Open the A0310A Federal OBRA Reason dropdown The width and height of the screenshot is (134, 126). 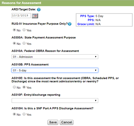(x=55, y=57)
